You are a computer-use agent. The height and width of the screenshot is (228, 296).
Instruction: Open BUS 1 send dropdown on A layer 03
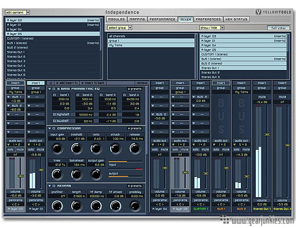(8, 97)
